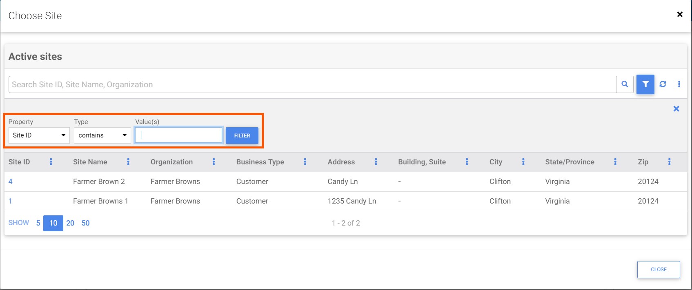Show 50 rows per page

tap(85, 223)
